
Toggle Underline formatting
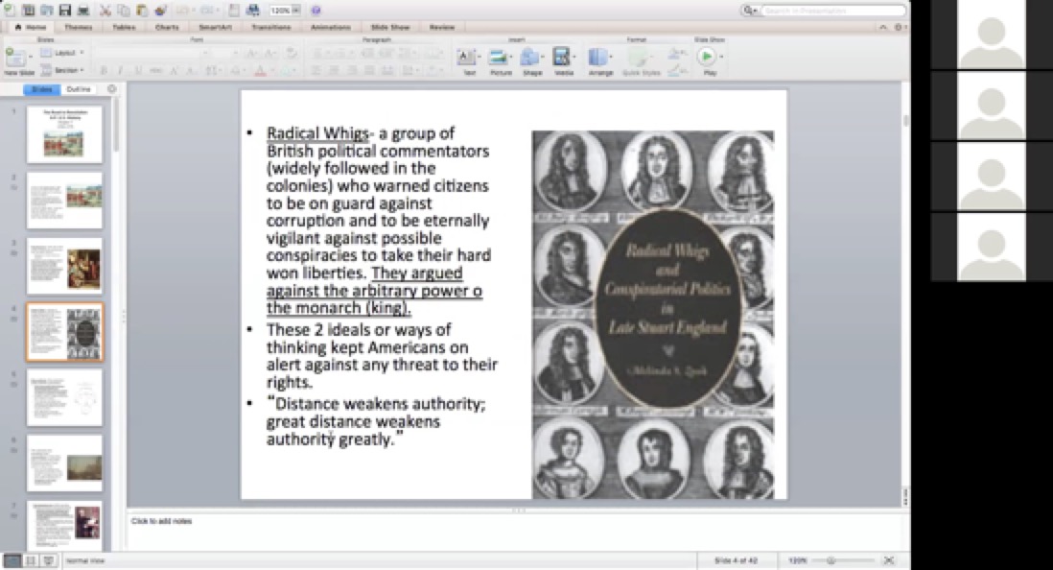point(138,71)
